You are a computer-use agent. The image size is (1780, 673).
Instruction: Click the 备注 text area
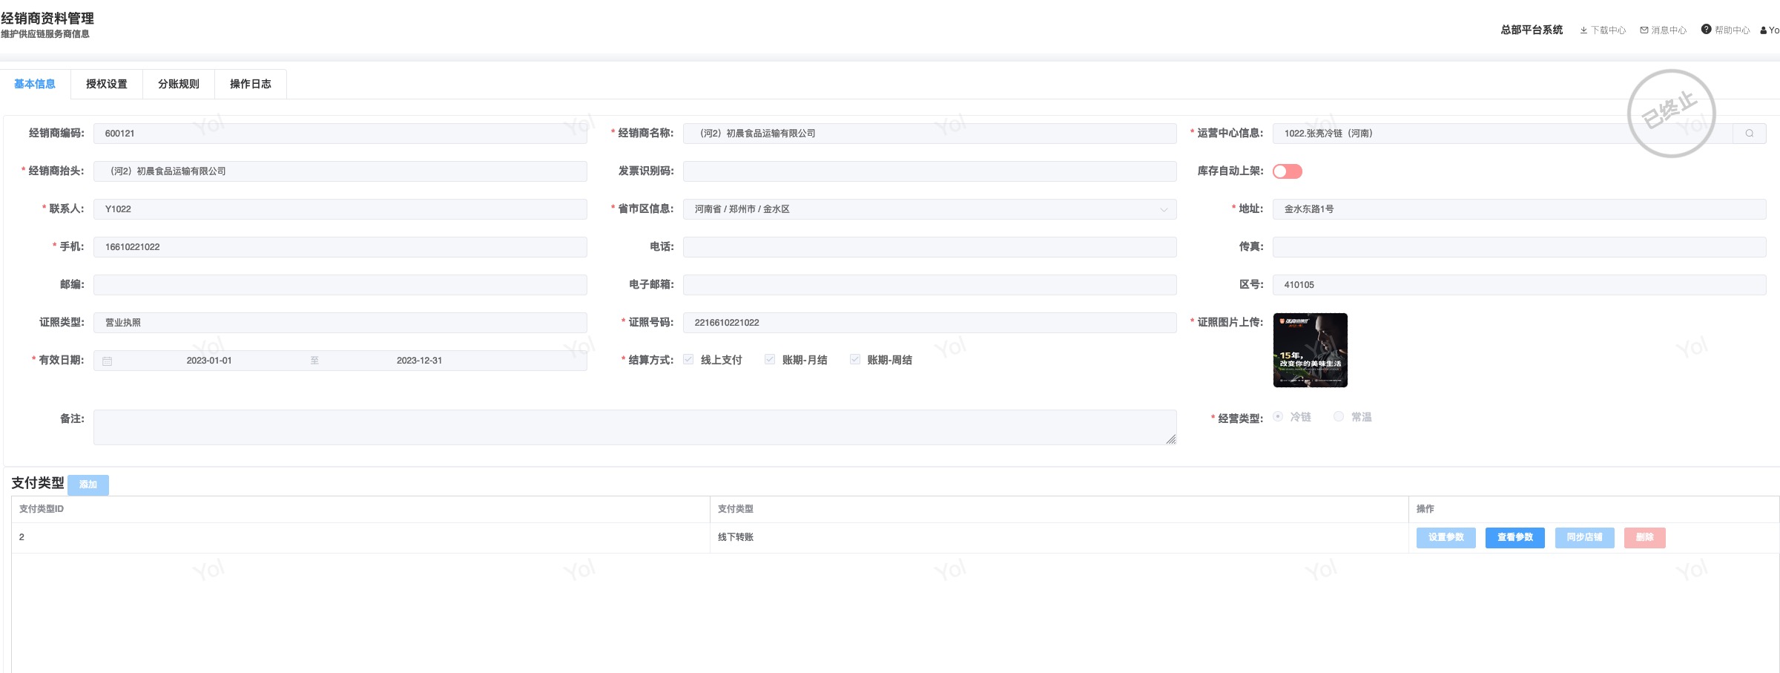(x=635, y=427)
